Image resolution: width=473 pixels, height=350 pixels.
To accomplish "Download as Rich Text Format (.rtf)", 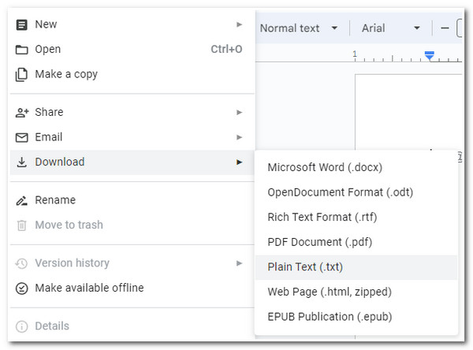I will (356, 218).
